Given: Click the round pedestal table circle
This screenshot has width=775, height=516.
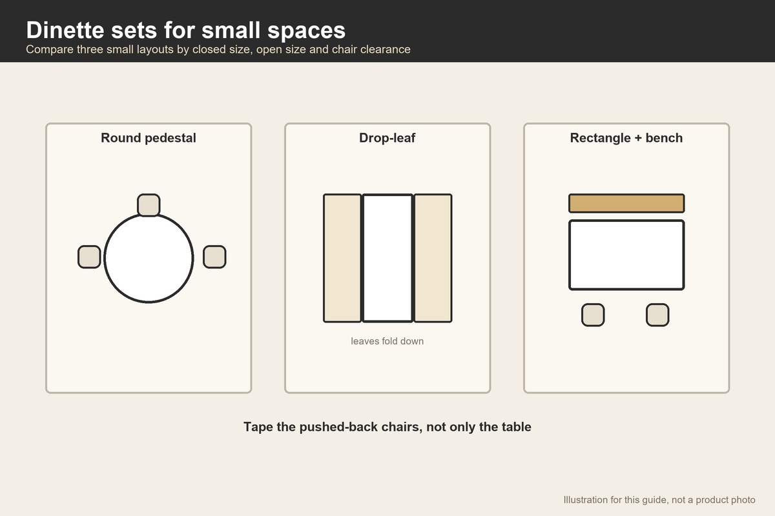Looking at the screenshot, I should pyautogui.click(x=149, y=258).
